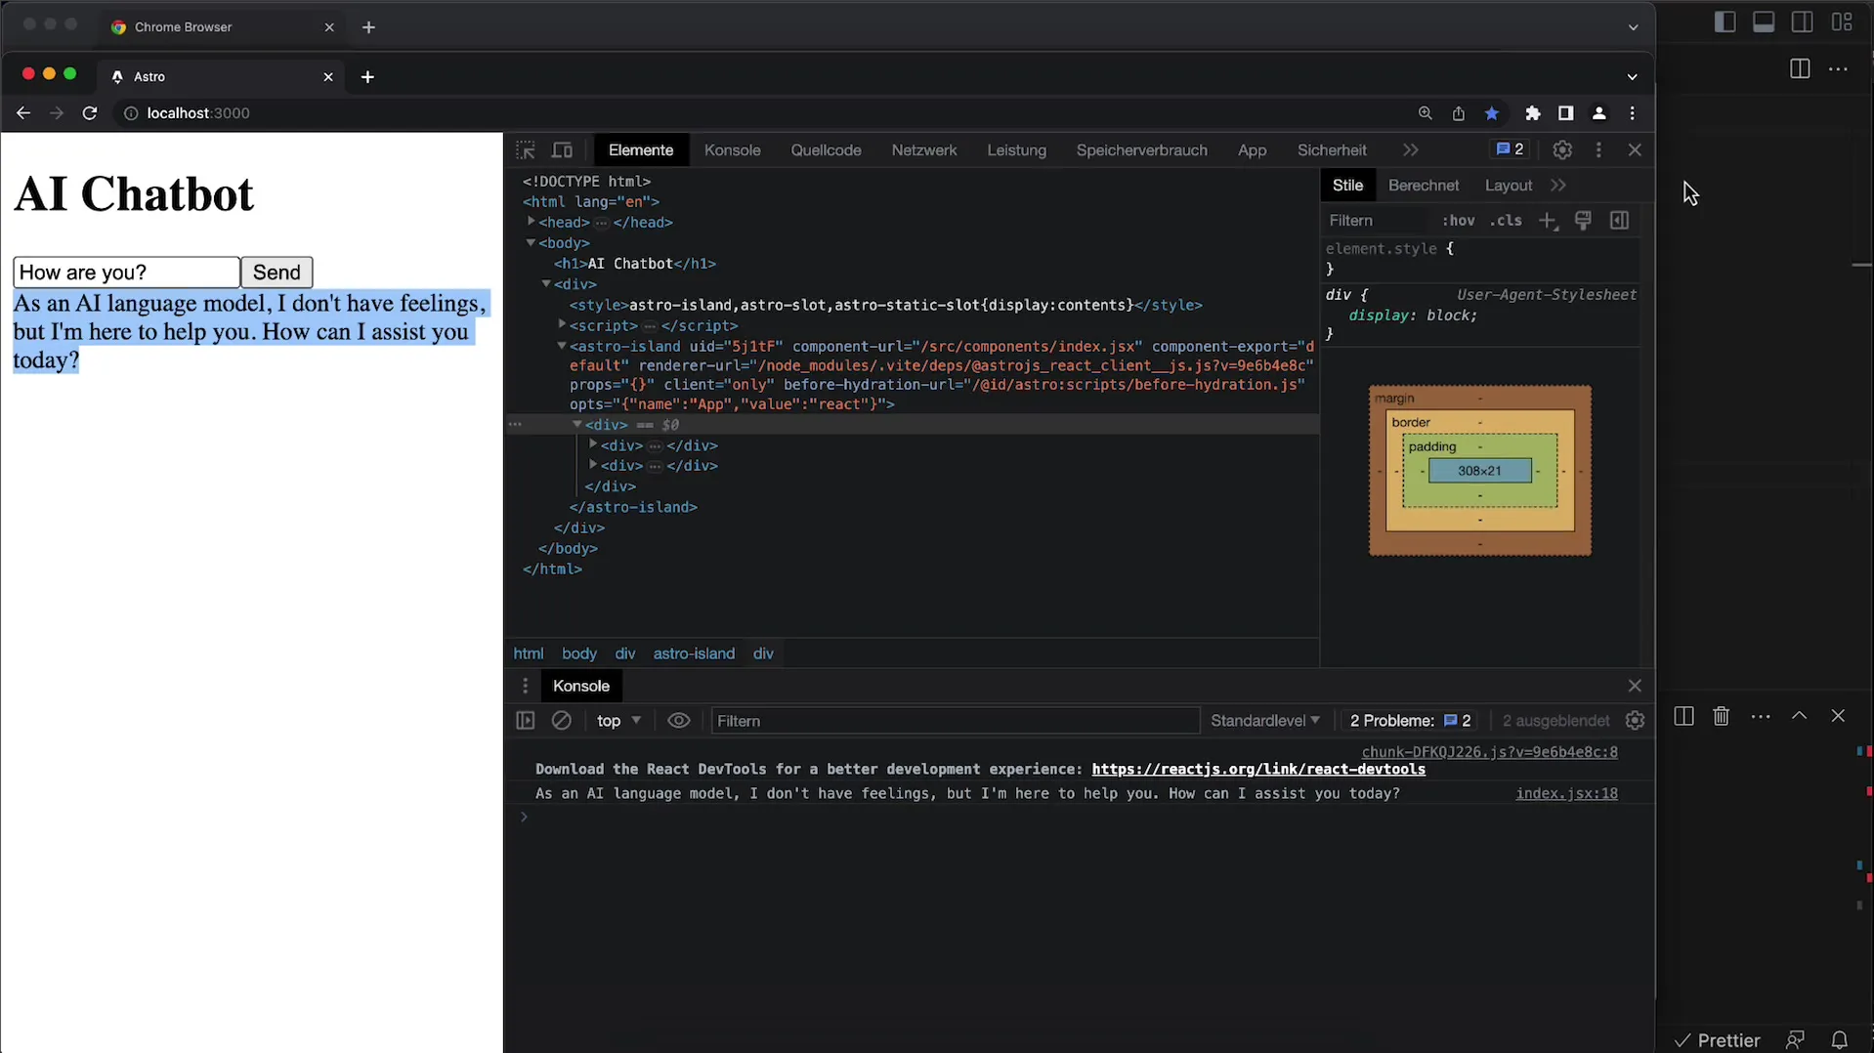Open the index.jsx:18 source link

point(1566,794)
